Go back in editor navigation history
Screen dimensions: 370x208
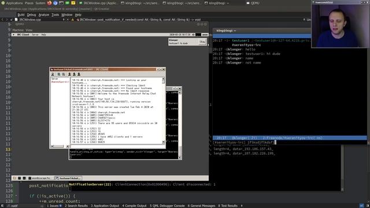click(x=2, y=20)
